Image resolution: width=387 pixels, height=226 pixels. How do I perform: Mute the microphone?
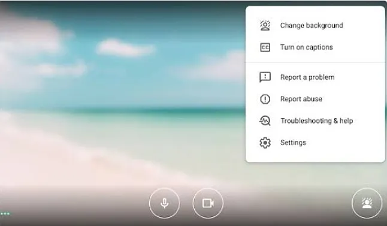[x=165, y=203]
